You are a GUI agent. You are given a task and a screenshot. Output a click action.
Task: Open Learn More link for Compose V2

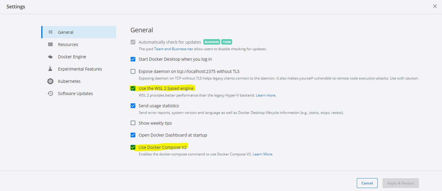pyautogui.click(x=263, y=154)
